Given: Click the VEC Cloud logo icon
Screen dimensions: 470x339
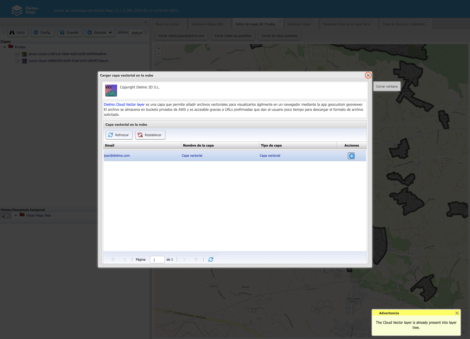Looking at the screenshot, I should coord(111,91).
